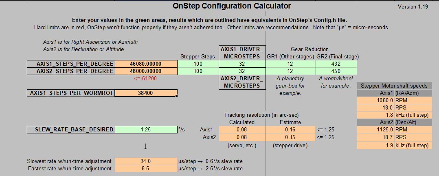Click the "Version 1.19" text

pyautogui.click(x=413, y=7)
